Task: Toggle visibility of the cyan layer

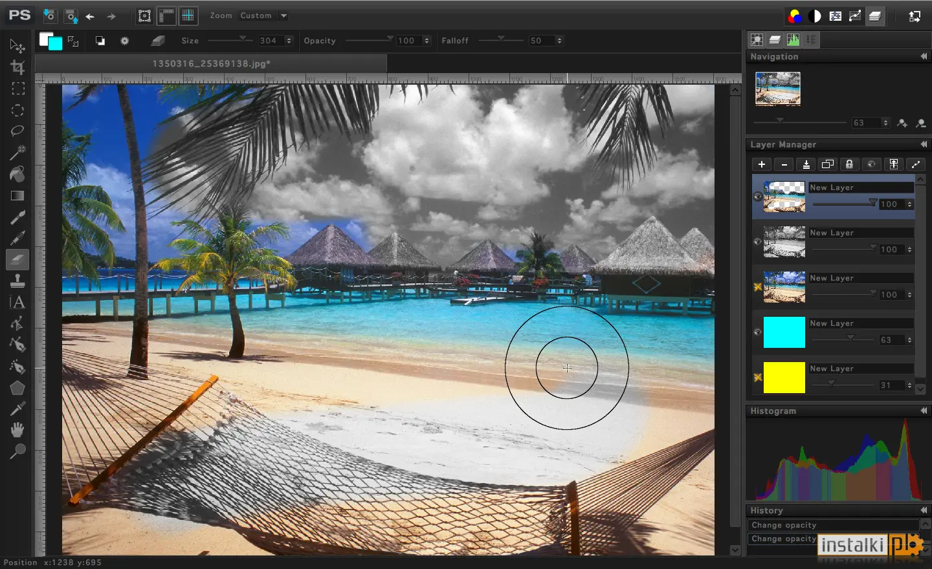Action: coord(758,332)
